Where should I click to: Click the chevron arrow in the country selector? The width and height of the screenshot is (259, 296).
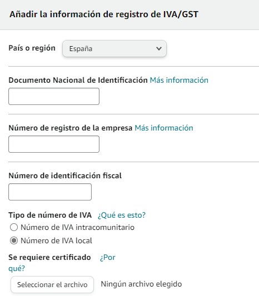159,49
